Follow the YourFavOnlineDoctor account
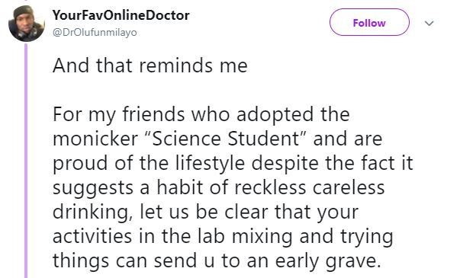This screenshot has width=460, height=278. click(369, 22)
